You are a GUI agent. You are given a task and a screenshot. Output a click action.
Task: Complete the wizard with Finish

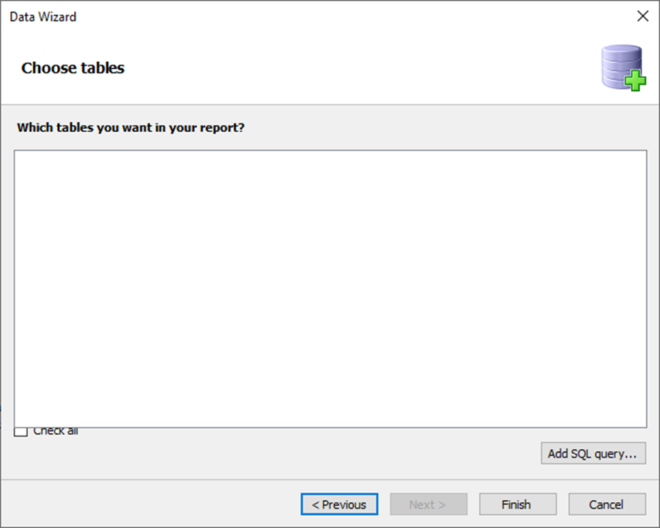518,504
